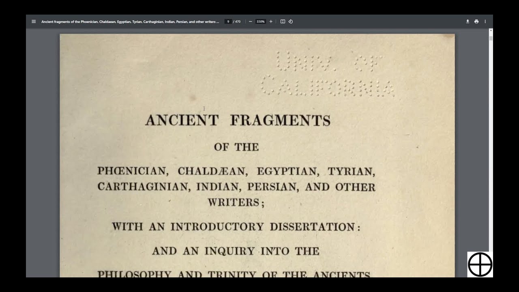Select the total page count 470
The height and width of the screenshot is (292, 519).
tap(238, 21)
